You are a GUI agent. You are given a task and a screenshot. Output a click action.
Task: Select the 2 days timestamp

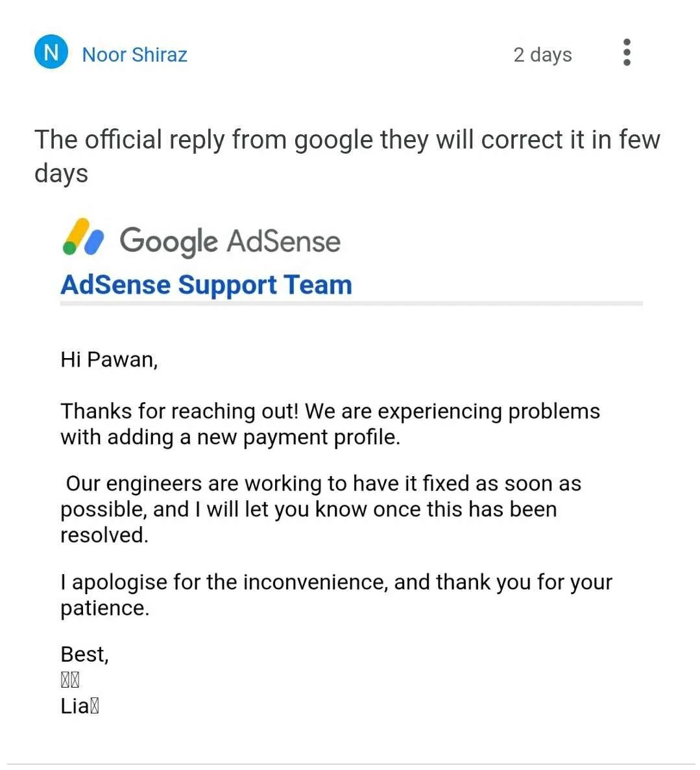tap(542, 54)
